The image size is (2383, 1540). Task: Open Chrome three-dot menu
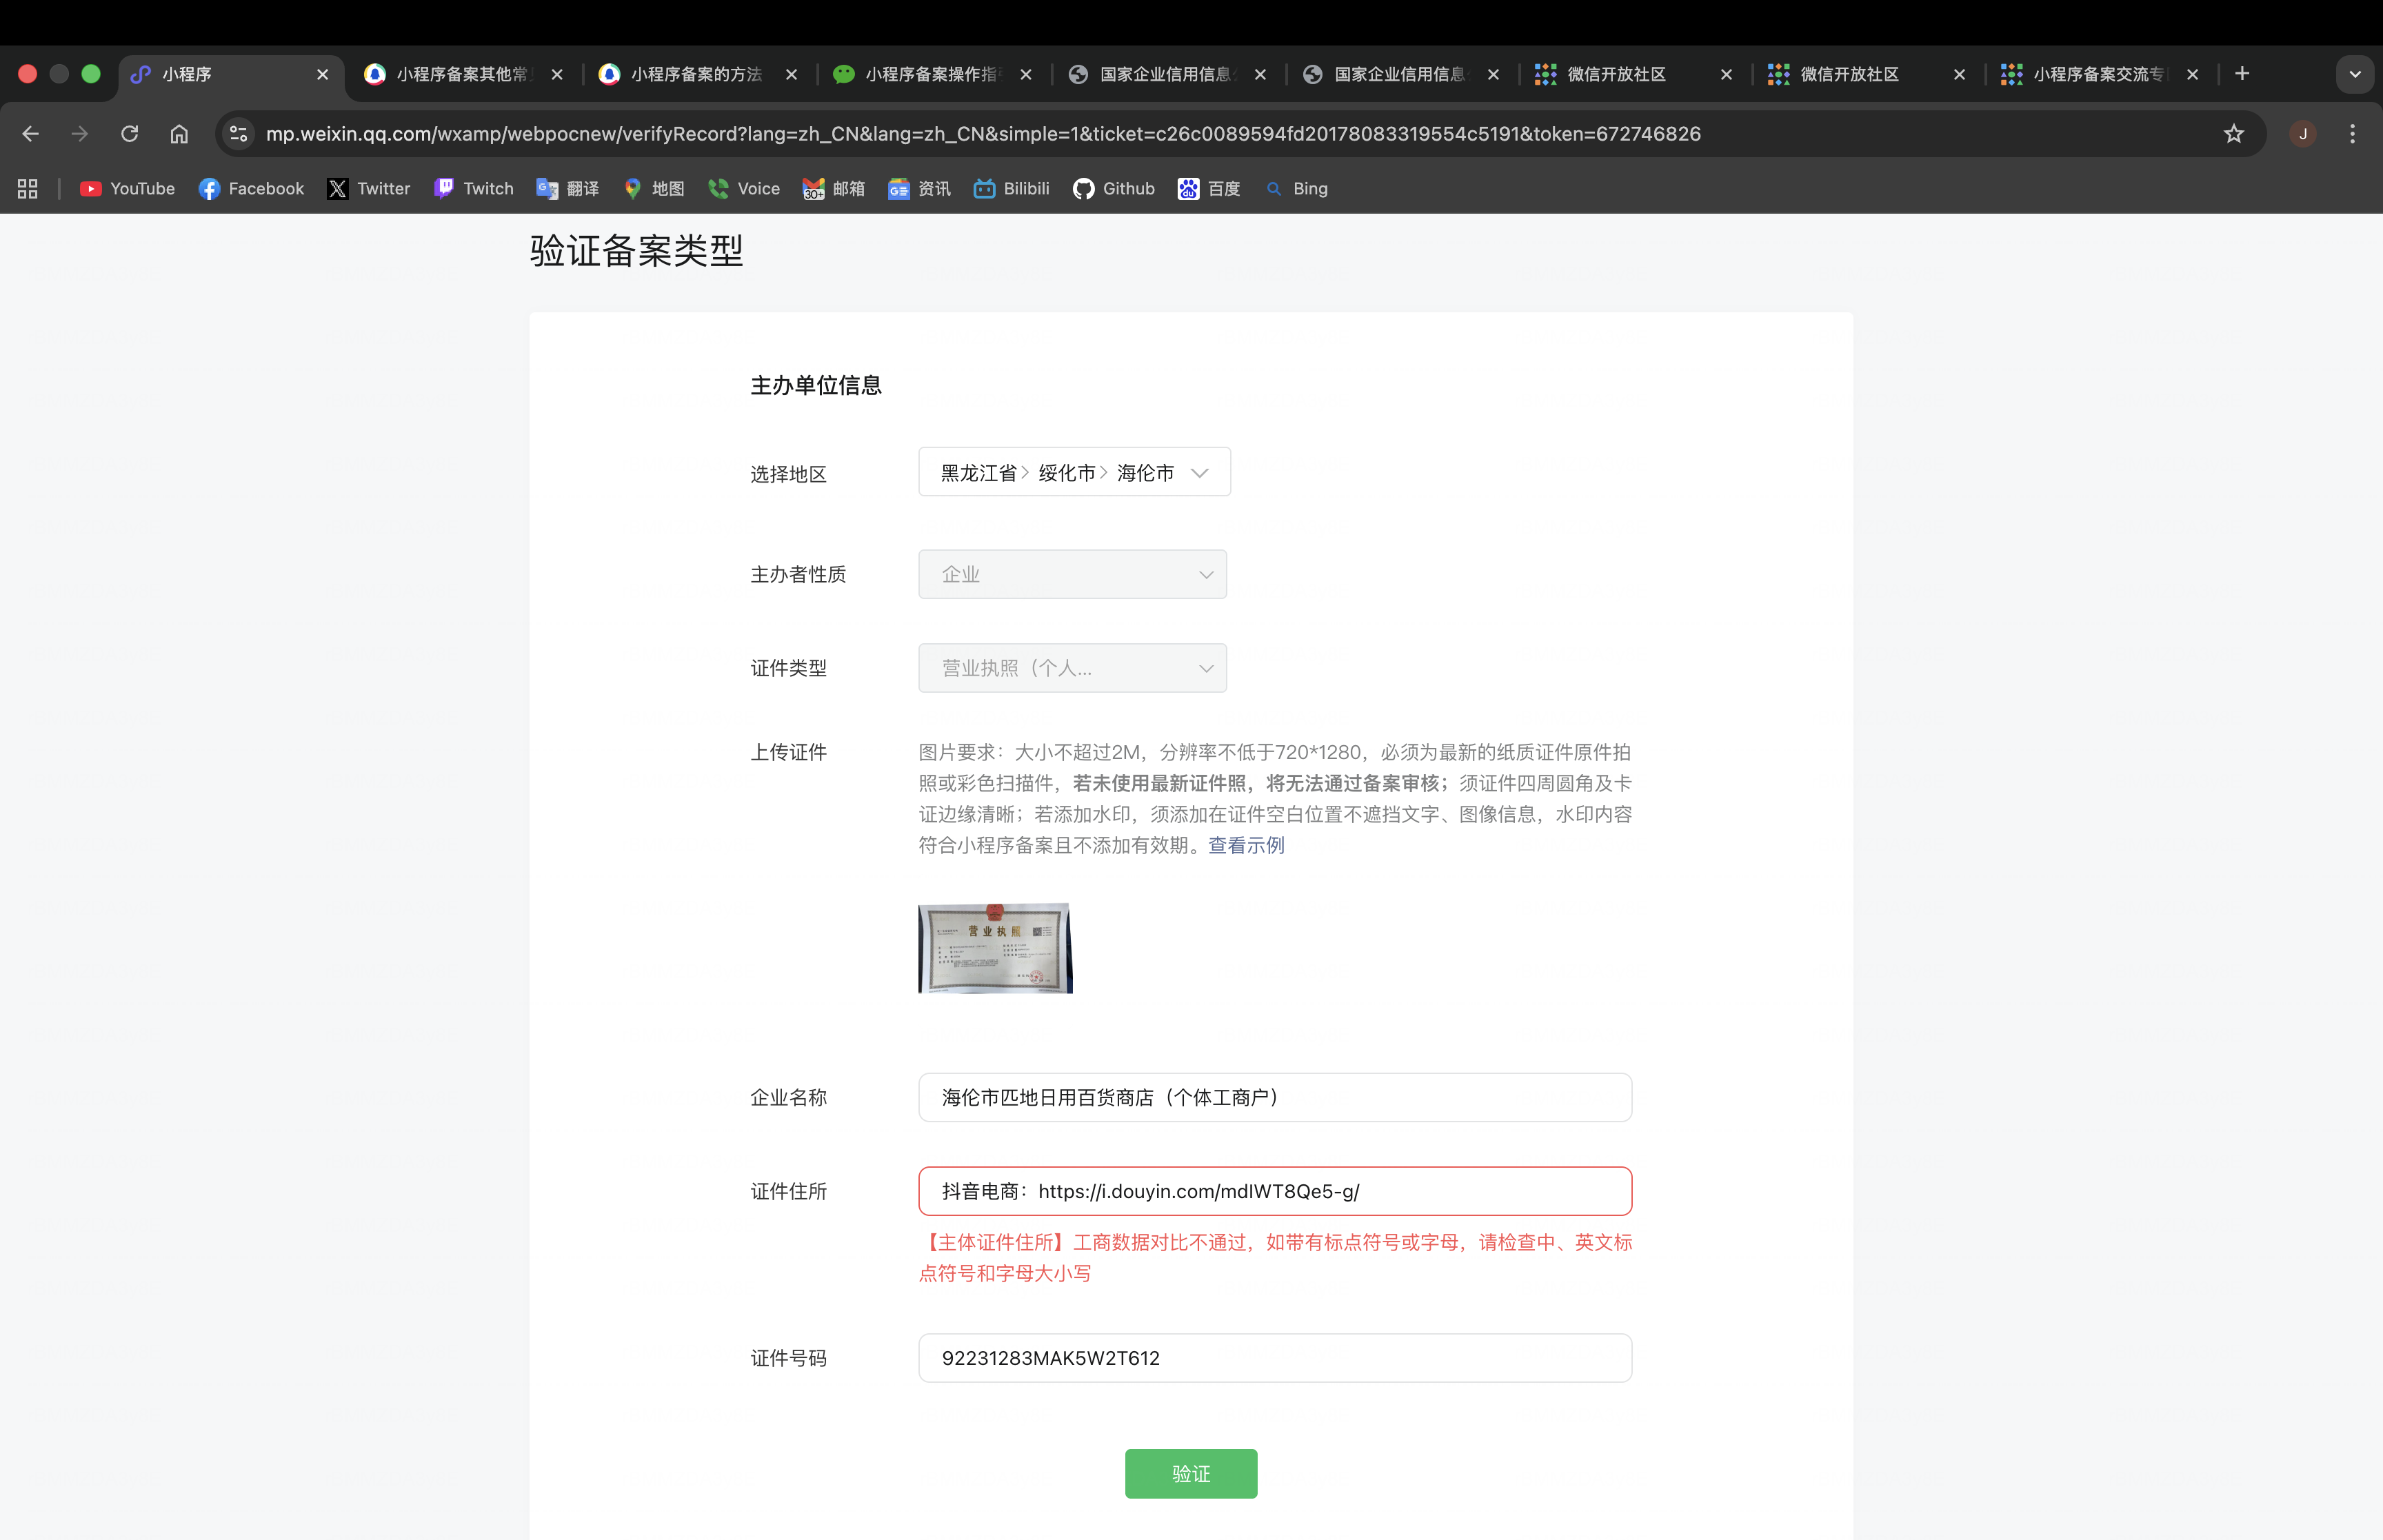click(x=2352, y=134)
